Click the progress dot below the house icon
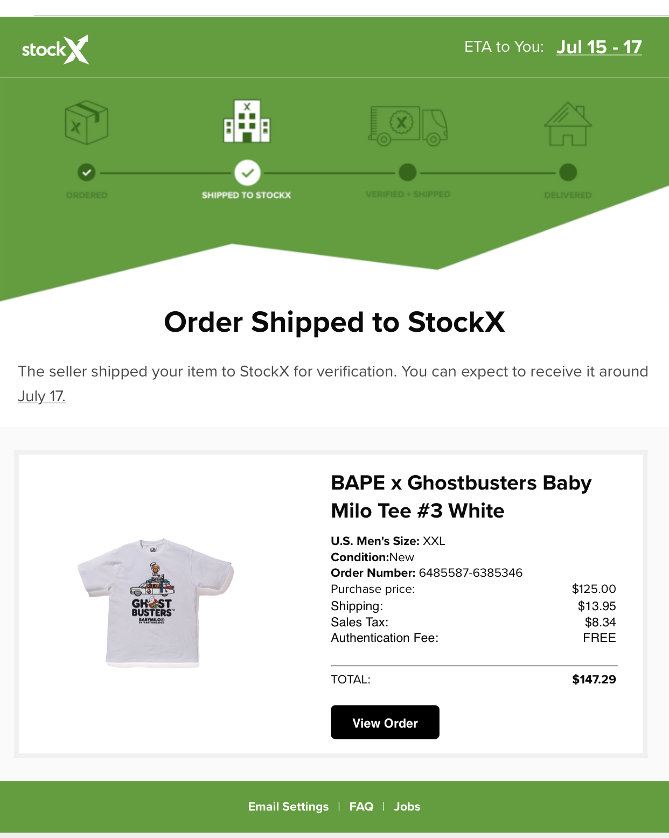 [x=567, y=173]
